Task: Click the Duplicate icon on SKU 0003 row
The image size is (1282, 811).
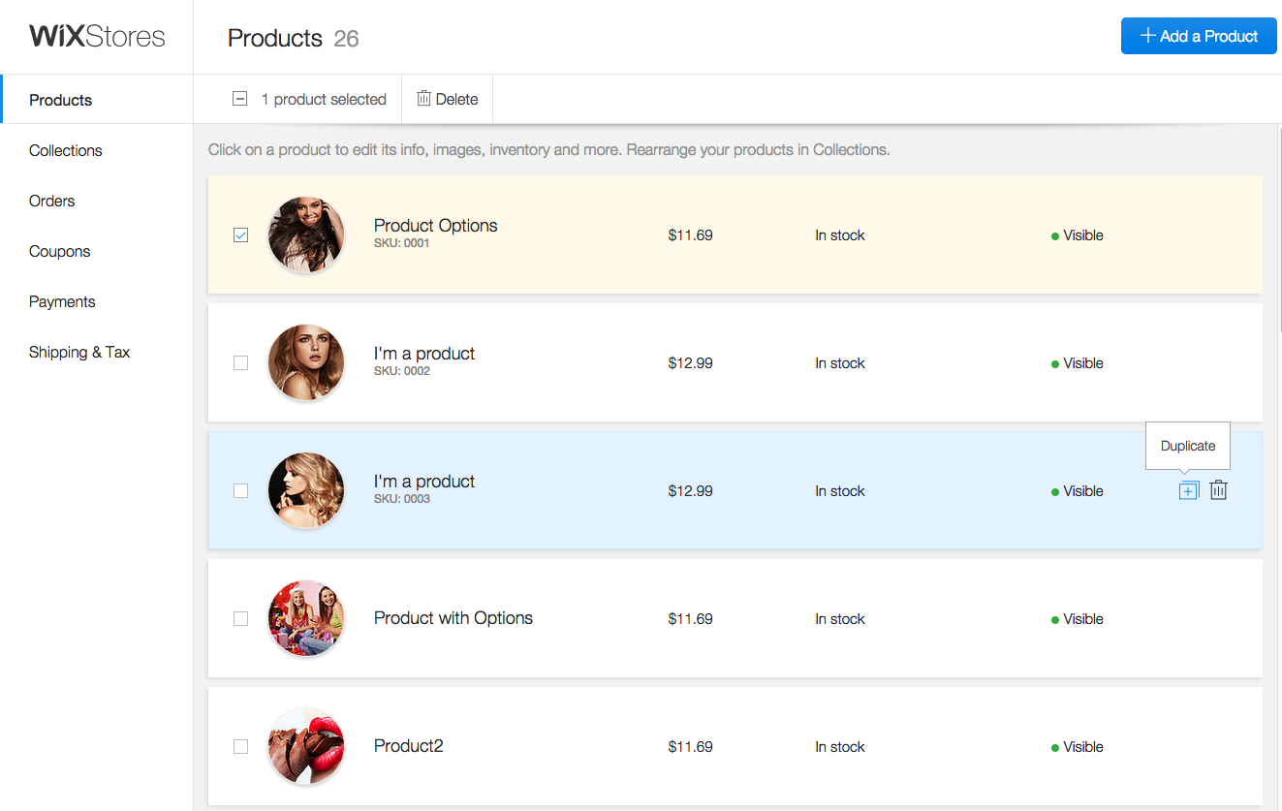Action: click(x=1188, y=491)
